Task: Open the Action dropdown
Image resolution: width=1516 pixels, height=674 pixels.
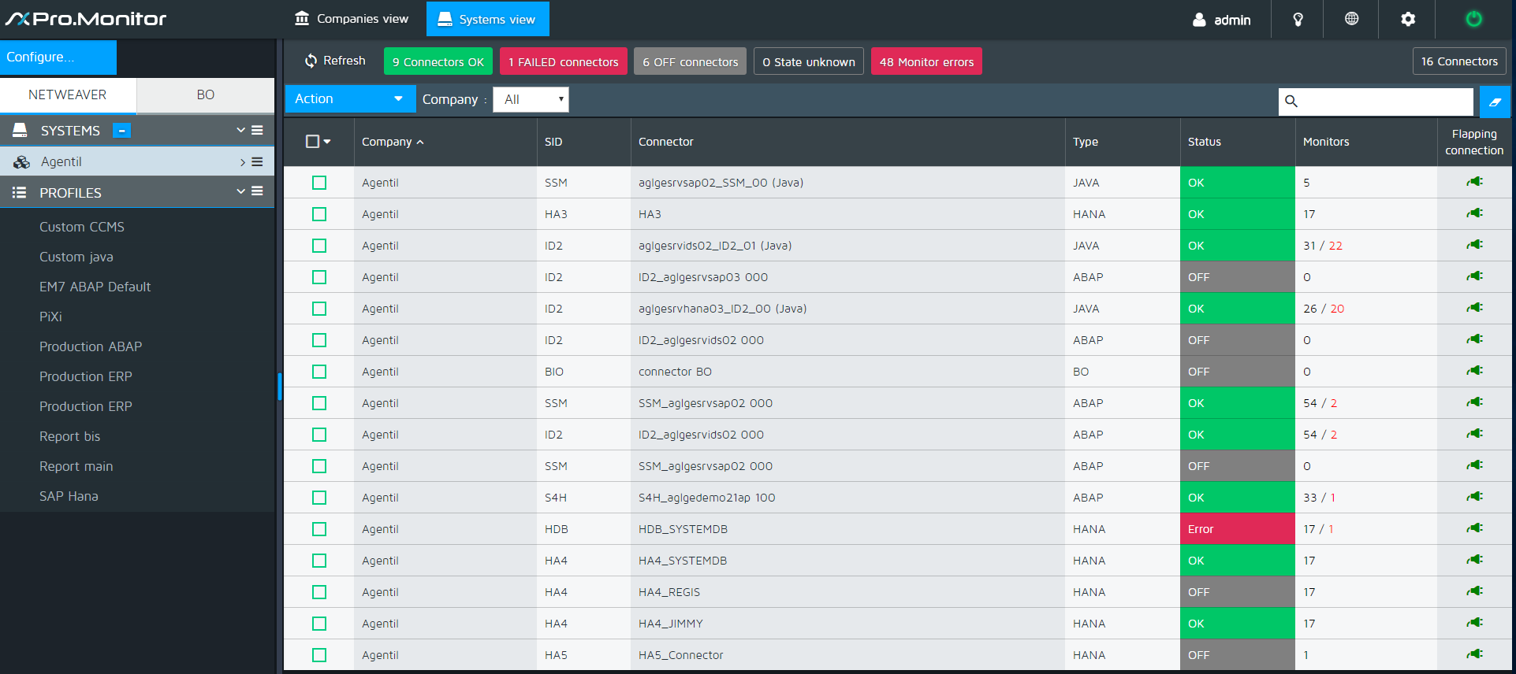Action: point(350,99)
